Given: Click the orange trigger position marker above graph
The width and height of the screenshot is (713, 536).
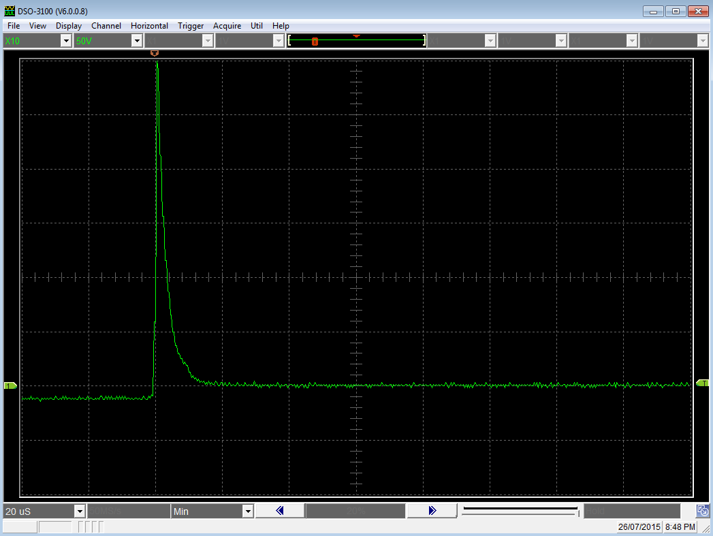Looking at the screenshot, I should pyautogui.click(x=155, y=52).
